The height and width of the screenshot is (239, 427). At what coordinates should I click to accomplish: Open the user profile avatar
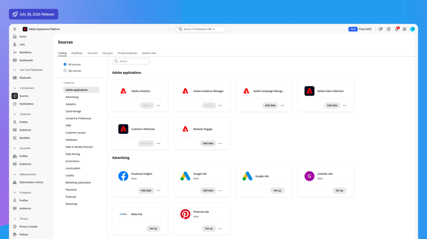tap(413, 29)
